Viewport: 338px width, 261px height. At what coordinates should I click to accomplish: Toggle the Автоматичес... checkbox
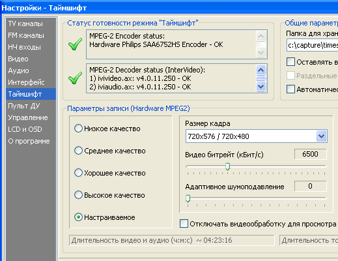[290, 89]
